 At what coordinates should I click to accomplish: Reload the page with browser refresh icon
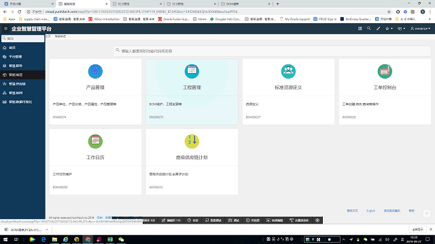20,12
